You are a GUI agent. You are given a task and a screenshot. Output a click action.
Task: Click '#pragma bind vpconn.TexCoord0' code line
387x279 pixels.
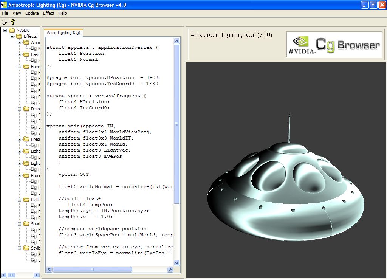(x=102, y=84)
